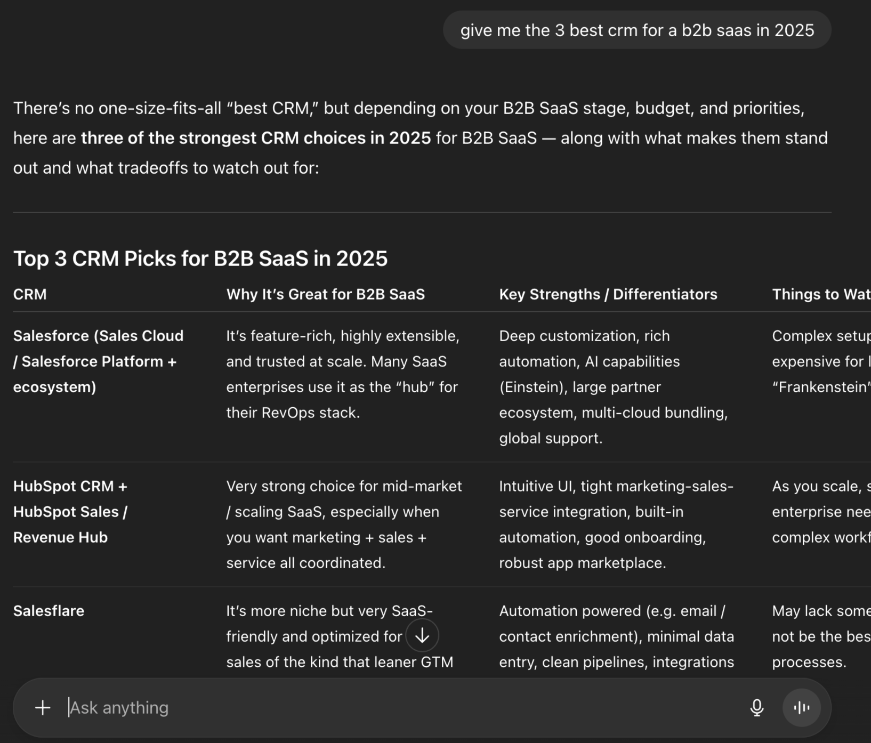Click the intro sentence starting 'There's no one-size-fits-all'
The height and width of the screenshot is (743, 871).
pyautogui.click(x=420, y=138)
